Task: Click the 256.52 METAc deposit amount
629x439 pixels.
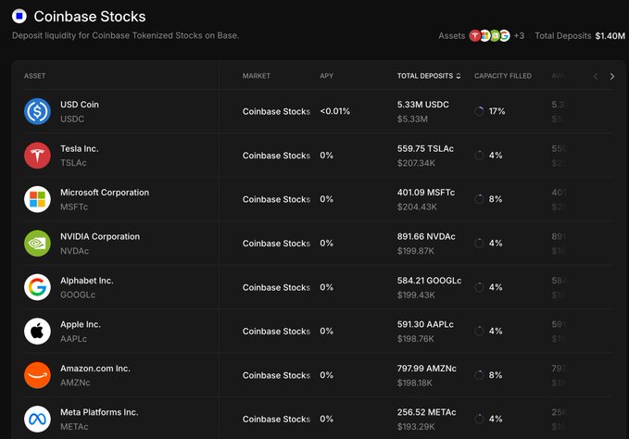Action: [426, 412]
